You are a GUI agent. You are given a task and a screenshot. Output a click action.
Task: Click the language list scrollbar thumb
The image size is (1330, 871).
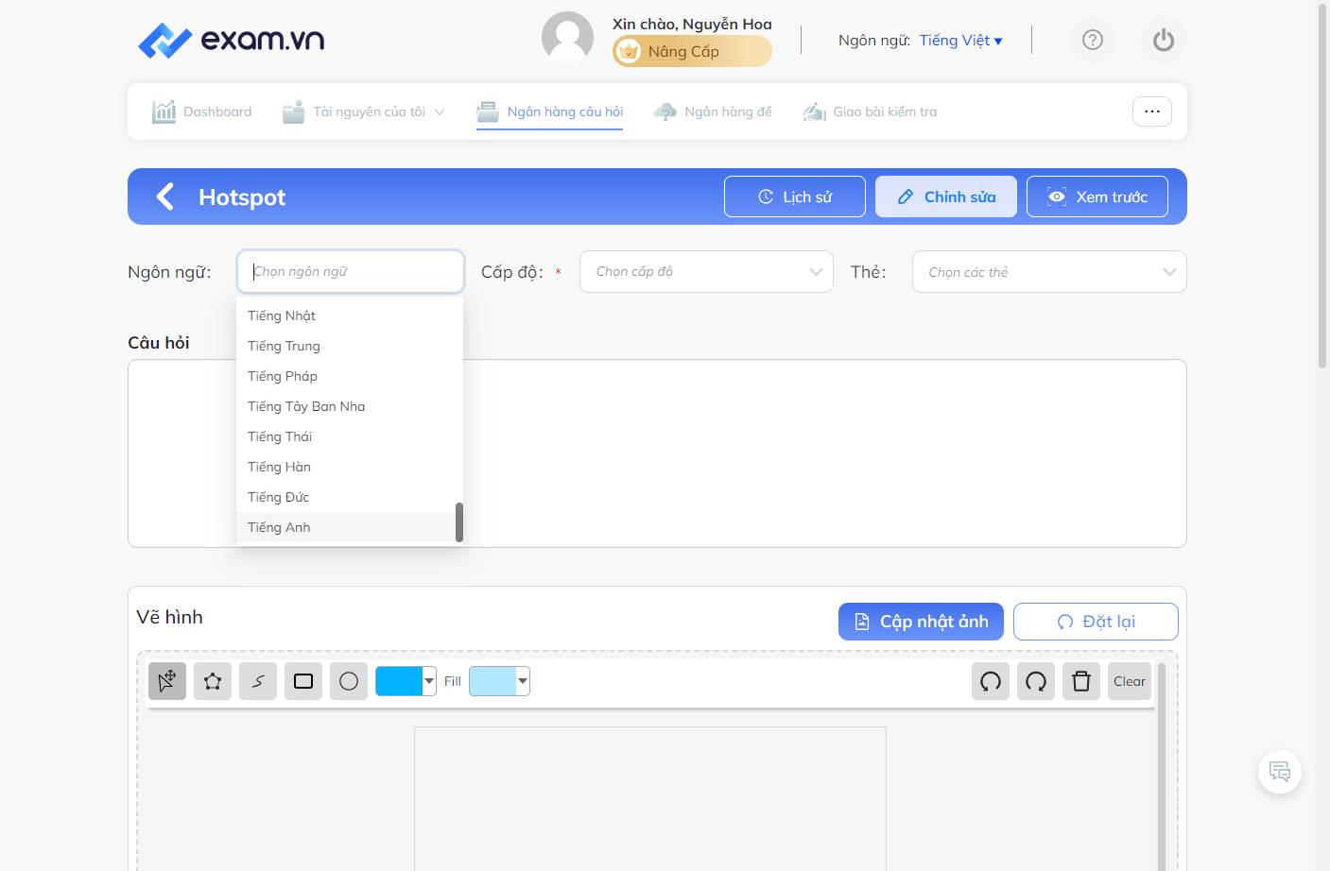459,522
